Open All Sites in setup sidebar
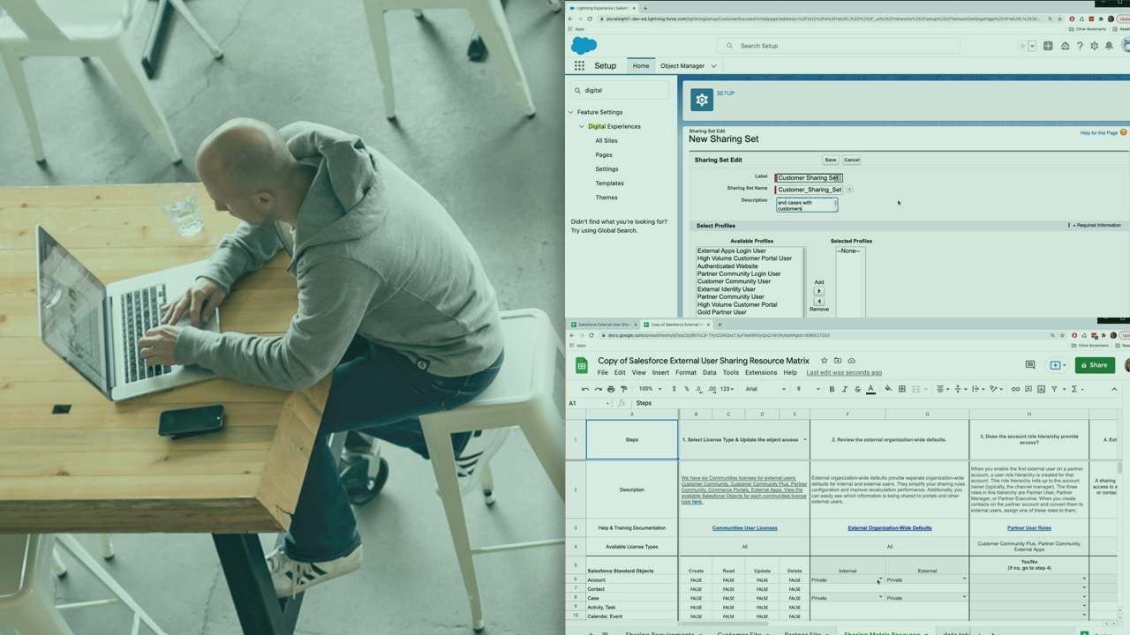1130x635 pixels. click(606, 140)
